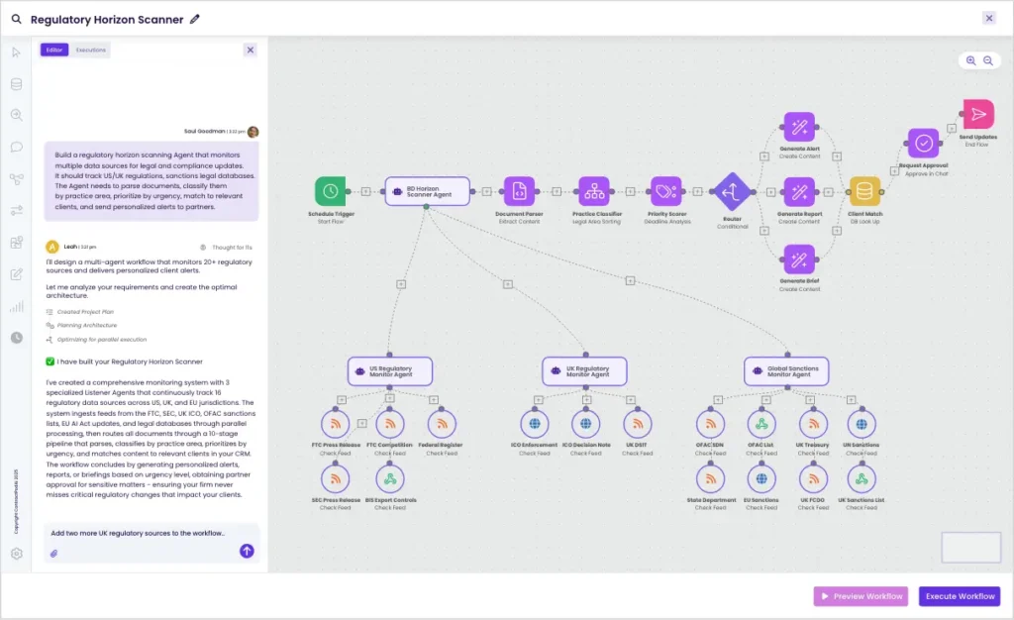Click the Router conditional diamond node
Image resolution: width=1014 pixels, height=620 pixels.
[x=732, y=191]
